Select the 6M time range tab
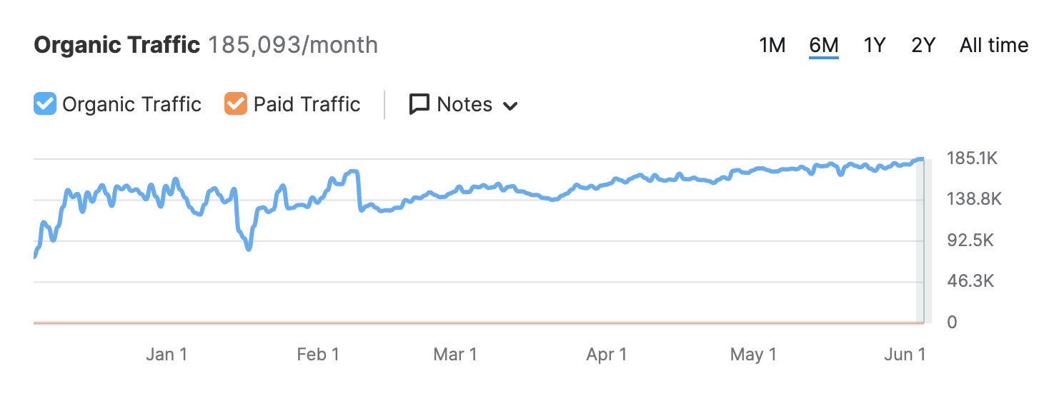 click(823, 46)
